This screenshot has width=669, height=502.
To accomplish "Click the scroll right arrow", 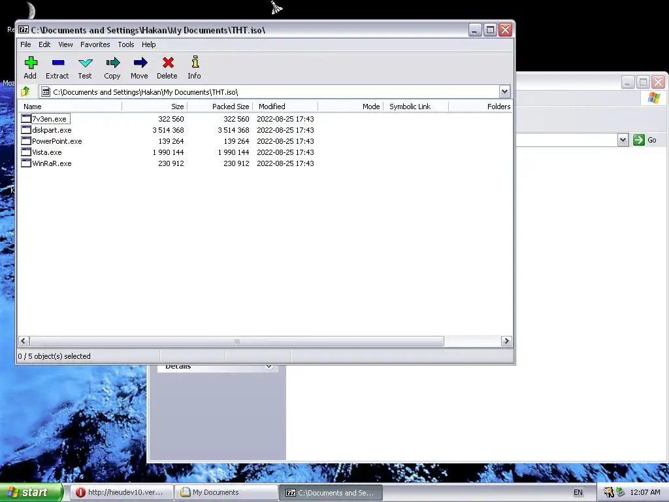I will point(506,341).
